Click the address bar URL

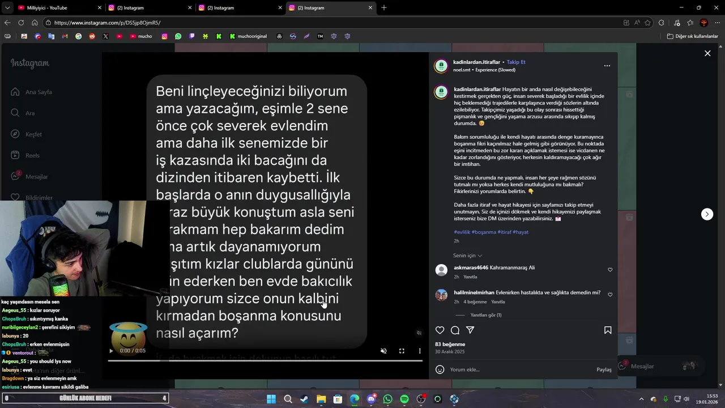(107, 23)
